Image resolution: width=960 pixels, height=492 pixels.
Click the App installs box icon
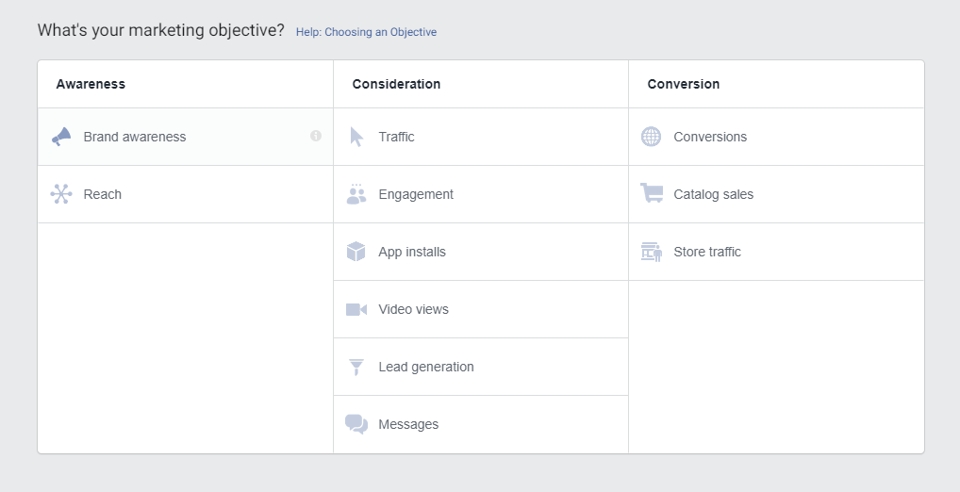tap(356, 252)
